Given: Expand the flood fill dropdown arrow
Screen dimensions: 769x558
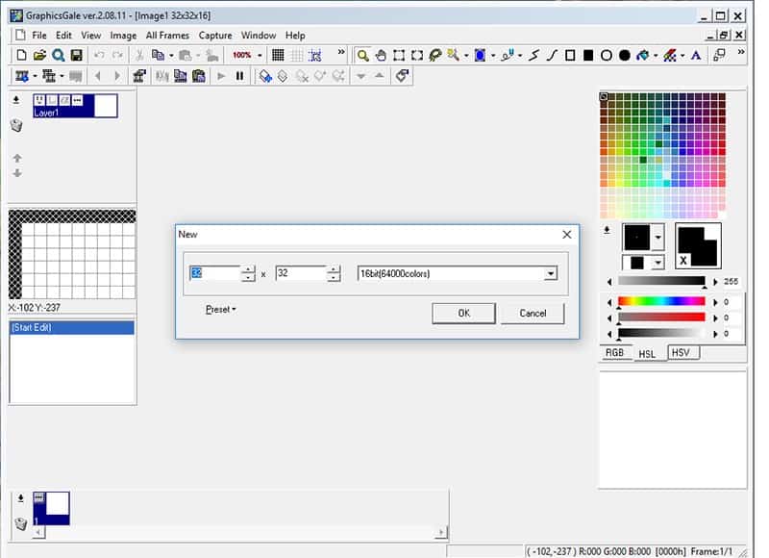Looking at the screenshot, I should (656, 56).
